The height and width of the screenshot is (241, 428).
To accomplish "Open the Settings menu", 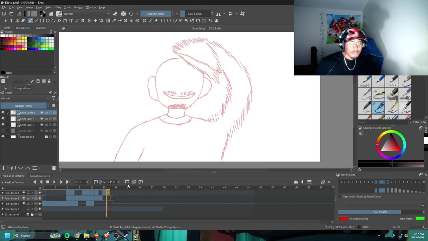I will click(x=78, y=7).
